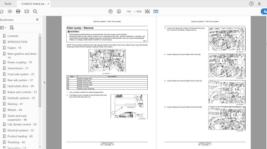Open the Engine - 10 bookmark
267x149 pixels.
[x=14, y=48]
